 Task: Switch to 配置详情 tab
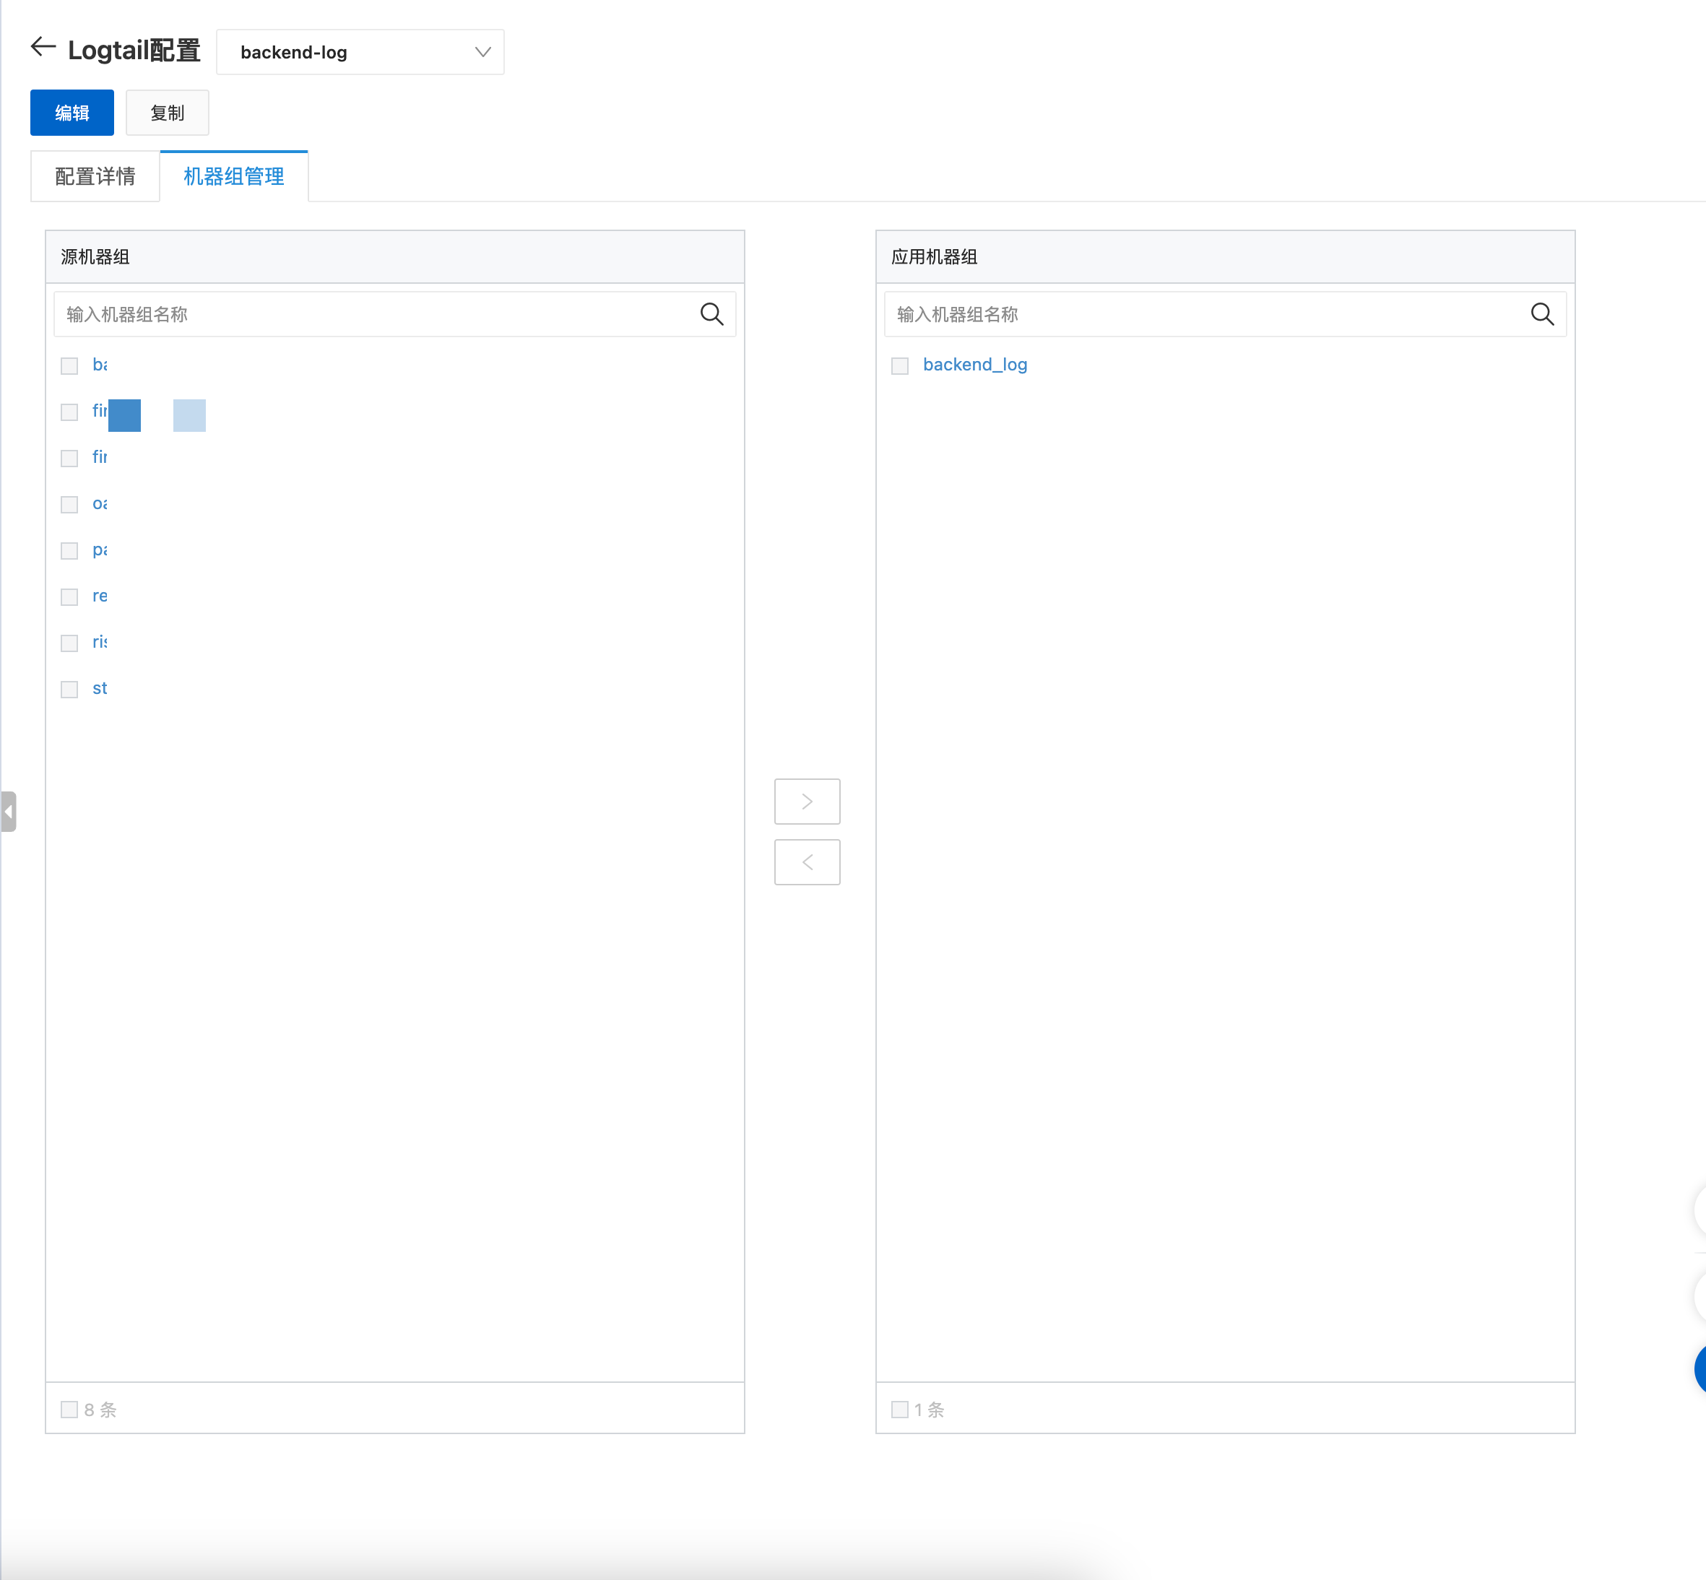[95, 176]
